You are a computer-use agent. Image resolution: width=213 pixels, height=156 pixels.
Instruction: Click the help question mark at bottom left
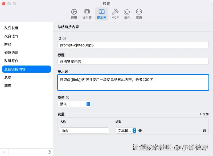click(x=49, y=151)
